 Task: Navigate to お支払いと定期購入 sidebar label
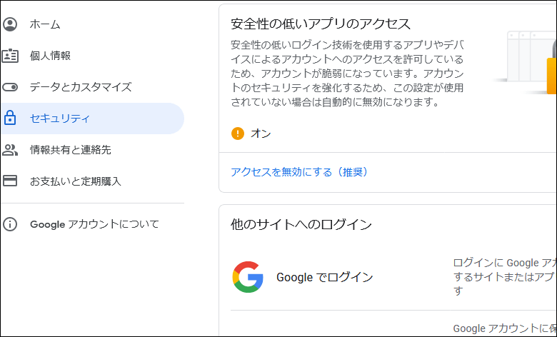[76, 181]
